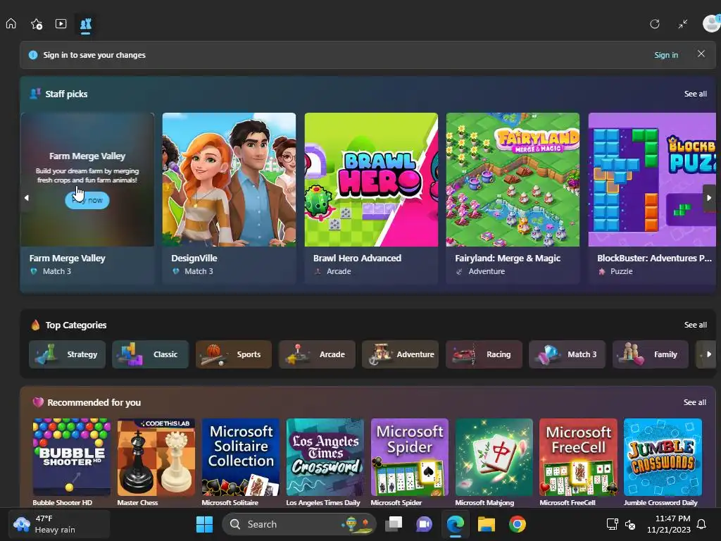Open Los Angeles Times Crossword game
Viewport: 721px width, 541px height.
[325, 456]
